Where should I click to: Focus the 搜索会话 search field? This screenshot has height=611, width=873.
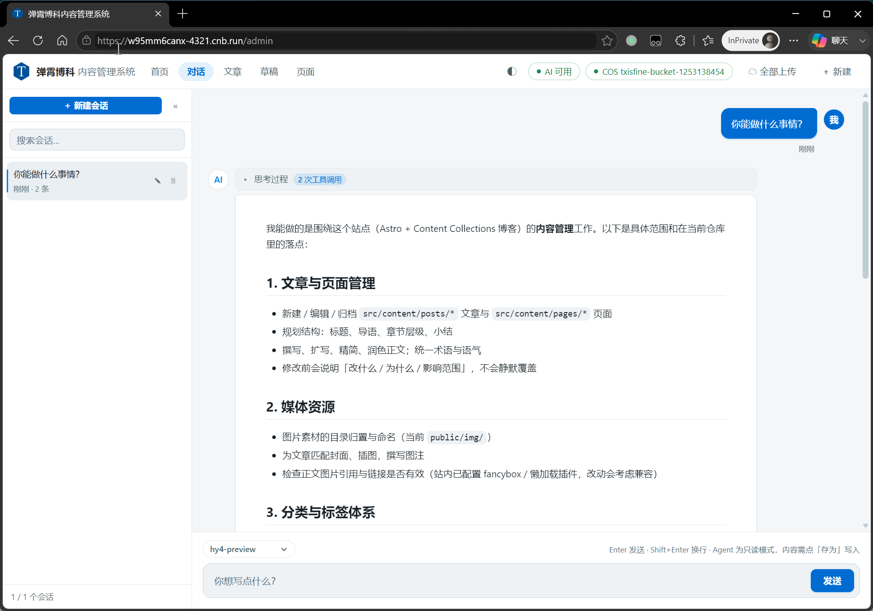click(x=97, y=140)
